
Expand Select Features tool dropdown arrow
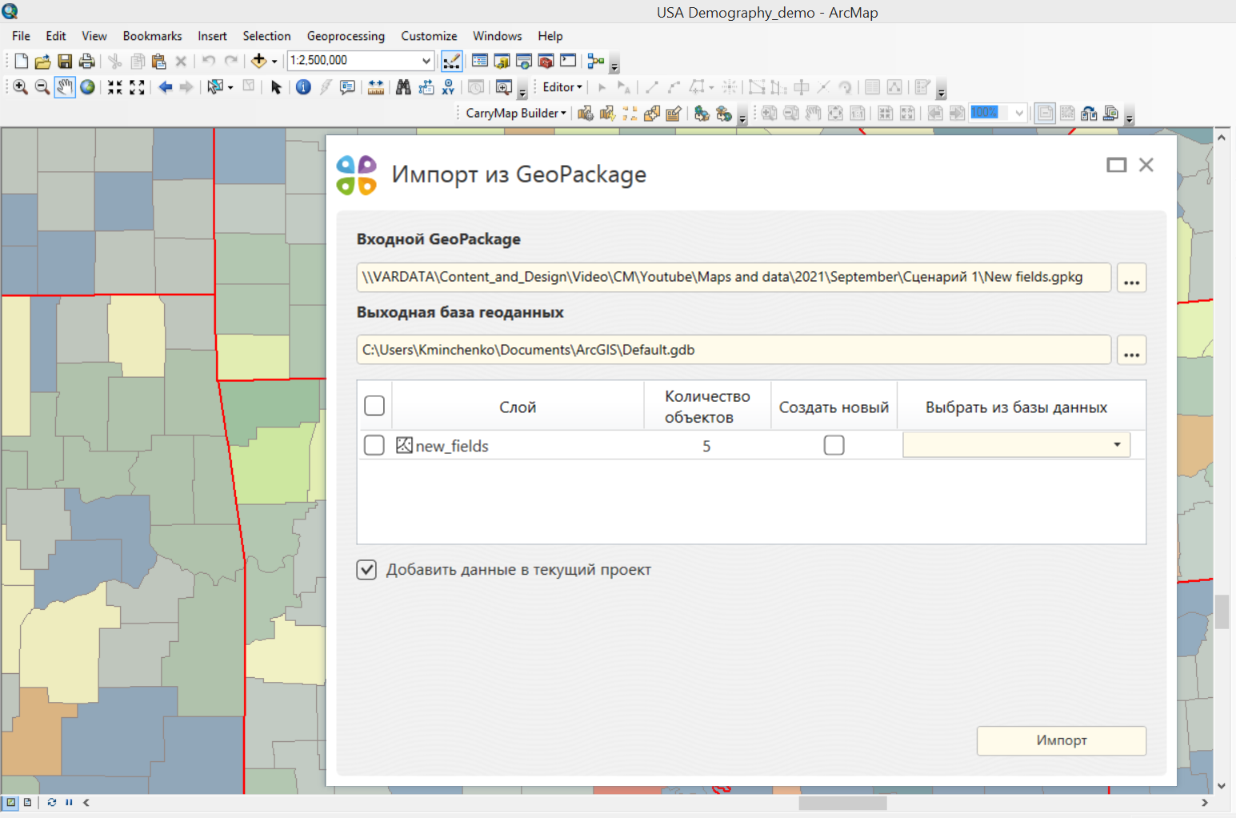[230, 87]
